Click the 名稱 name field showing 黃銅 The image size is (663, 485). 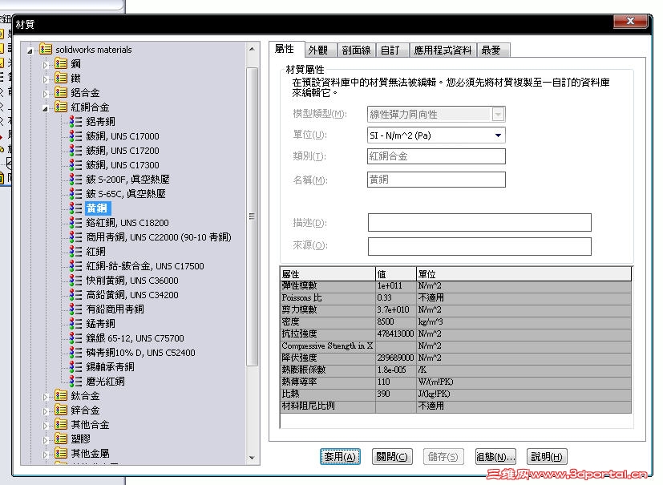[x=436, y=180]
